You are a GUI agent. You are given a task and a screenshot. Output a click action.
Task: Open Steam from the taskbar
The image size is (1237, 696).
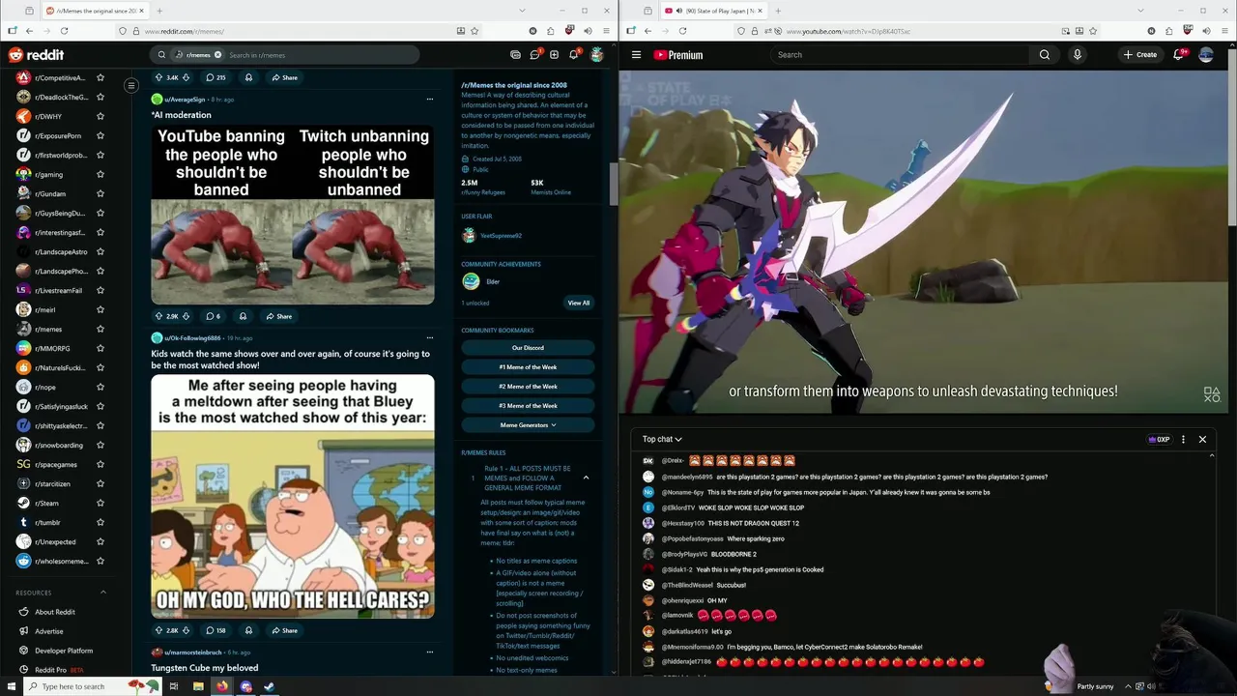[x=270, y=686]
